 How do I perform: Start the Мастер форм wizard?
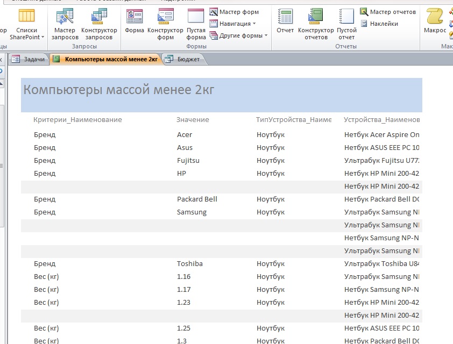tap(234, 12)
